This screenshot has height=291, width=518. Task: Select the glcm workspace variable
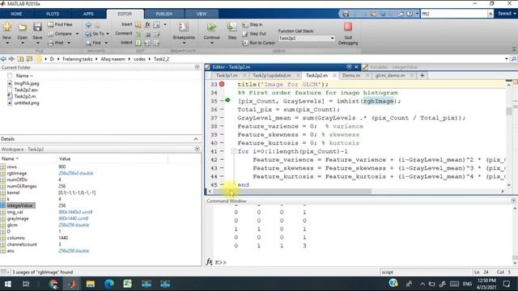[12, 225]
